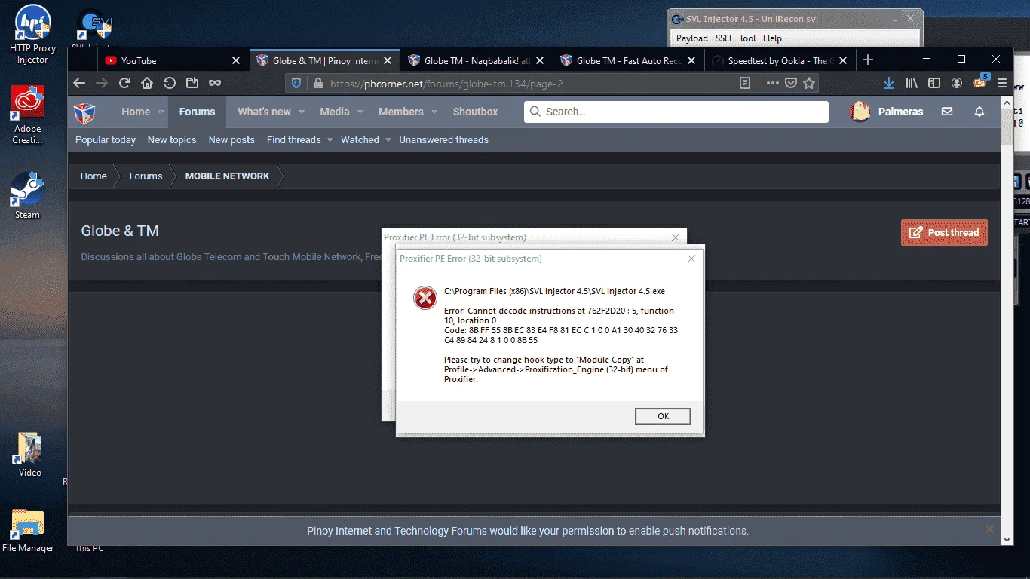Save the page to Pocket
Viewport: 1030px width, 579px height.
click(791, 84)
